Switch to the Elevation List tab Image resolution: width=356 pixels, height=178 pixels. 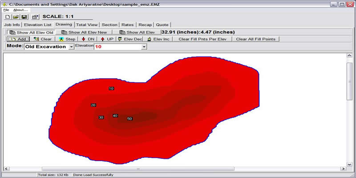[x=38, y=25]
